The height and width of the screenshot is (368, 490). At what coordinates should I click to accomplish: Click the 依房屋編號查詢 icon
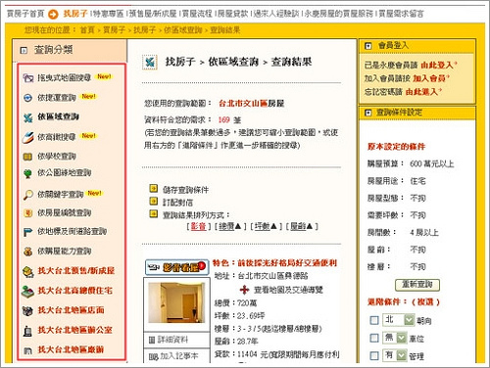click(x=28, y=213)
